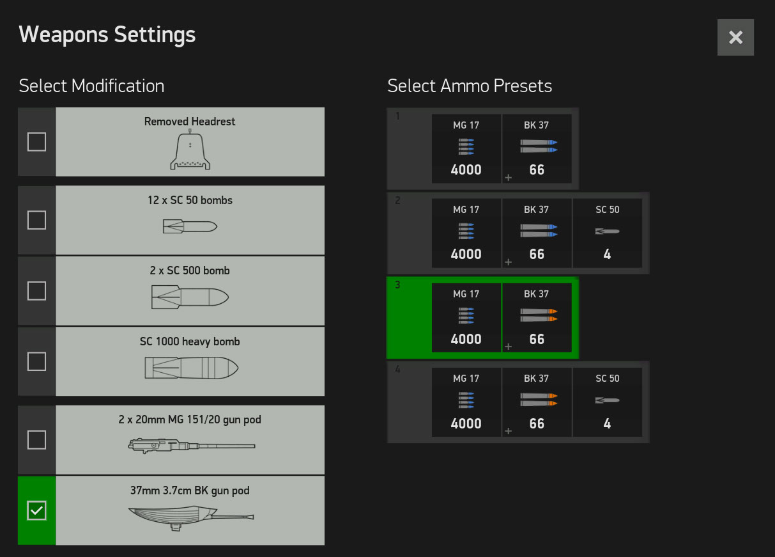Choose the SC 1000 heavy bomb icon
Screen dimensions: 775x557
point(191,368)
